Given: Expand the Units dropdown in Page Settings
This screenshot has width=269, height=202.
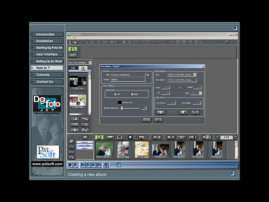Looking at the screenshot, I should click(x=200, y=93).
